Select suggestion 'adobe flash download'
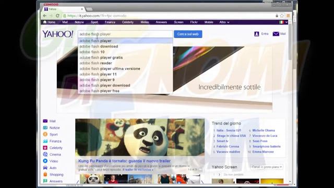The width and height of the screenshot is (334, 188). [125, 46]
